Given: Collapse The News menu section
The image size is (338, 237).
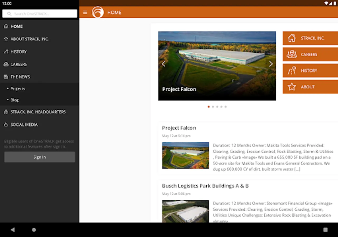Looking at the screenshot, I should 40,77.
